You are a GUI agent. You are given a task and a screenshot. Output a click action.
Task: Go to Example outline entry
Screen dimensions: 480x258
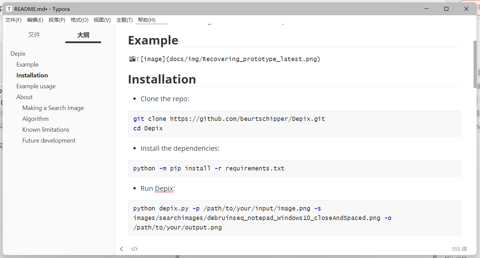[27, 64]
